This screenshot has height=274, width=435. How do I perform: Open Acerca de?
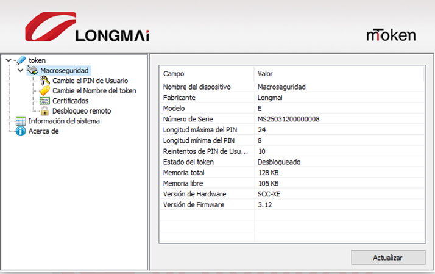[x=43, y=131]
